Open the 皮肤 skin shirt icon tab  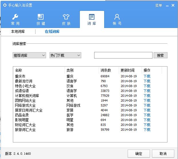pyautogui.click(x=66, y=19)
